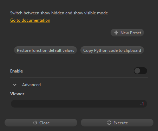158x131 pixels.
Task: Create a New Preset
Action: (127, 33)
